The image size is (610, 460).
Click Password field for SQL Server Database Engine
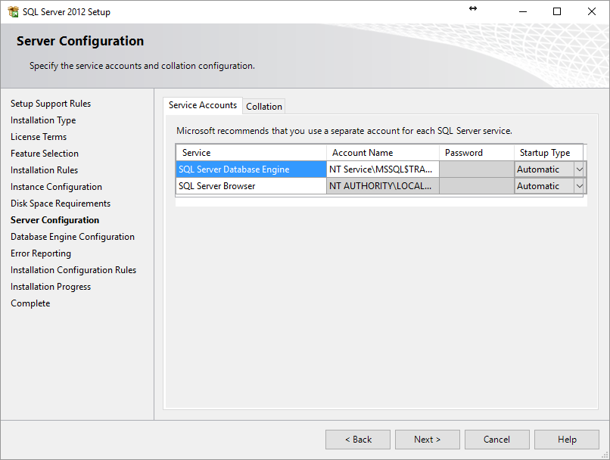click(477, 169)
